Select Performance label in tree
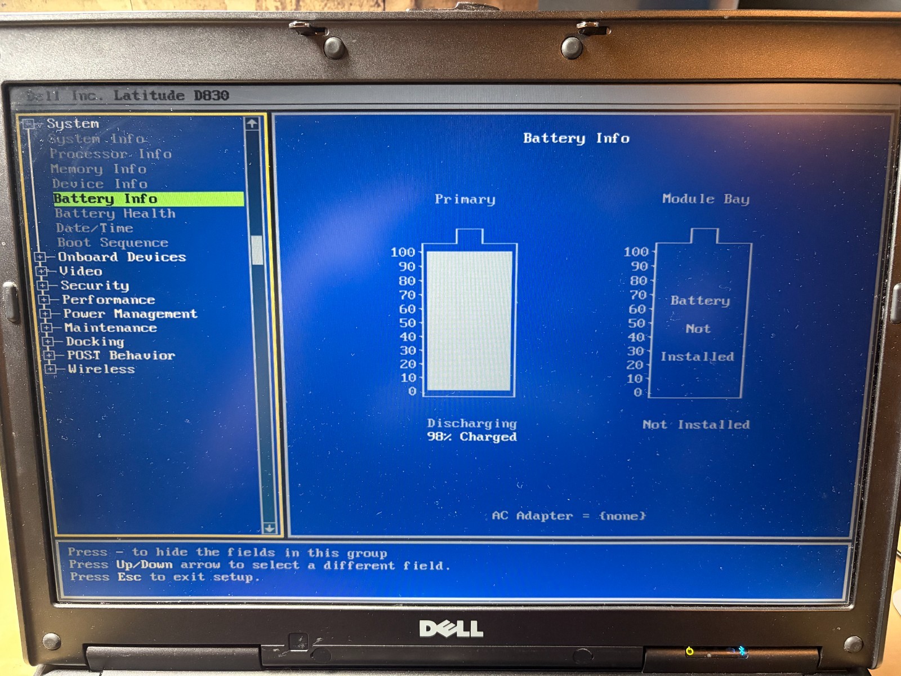901x676 pixels. pos(109,300)
